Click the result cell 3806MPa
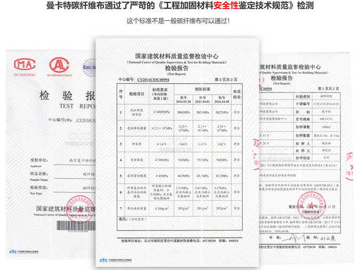356x270 pixels. (183, 112)
